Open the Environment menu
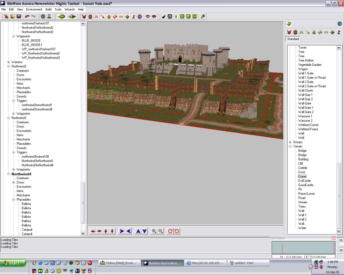This screenshot has height=275, width=344. 34,9
